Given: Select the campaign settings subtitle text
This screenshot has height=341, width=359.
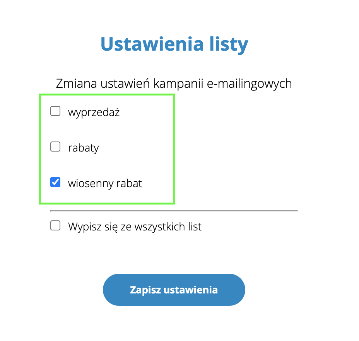Looking at the screenshot, I should point(174,83).
